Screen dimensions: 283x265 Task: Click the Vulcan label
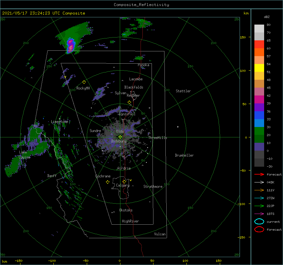160,234
